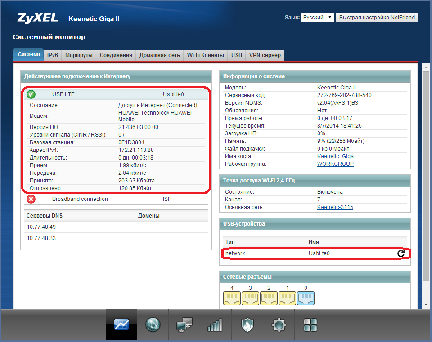The image size is (432, 342).
Task: Open the WORKGROUP link
Action: (x=335, y=164)
